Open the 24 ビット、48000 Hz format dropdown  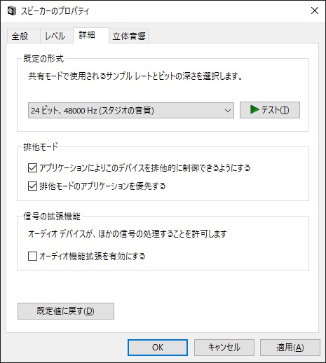click(x=131, y=110)
